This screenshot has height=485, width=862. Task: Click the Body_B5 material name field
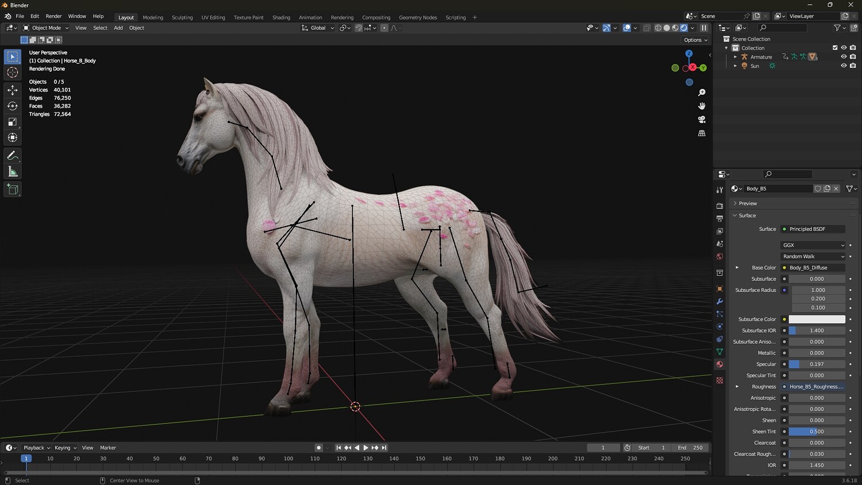point(779,188)
